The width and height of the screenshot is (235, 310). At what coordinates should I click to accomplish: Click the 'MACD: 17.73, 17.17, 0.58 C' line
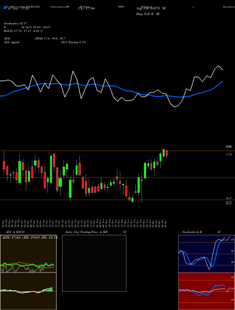[x=23, y=31]
